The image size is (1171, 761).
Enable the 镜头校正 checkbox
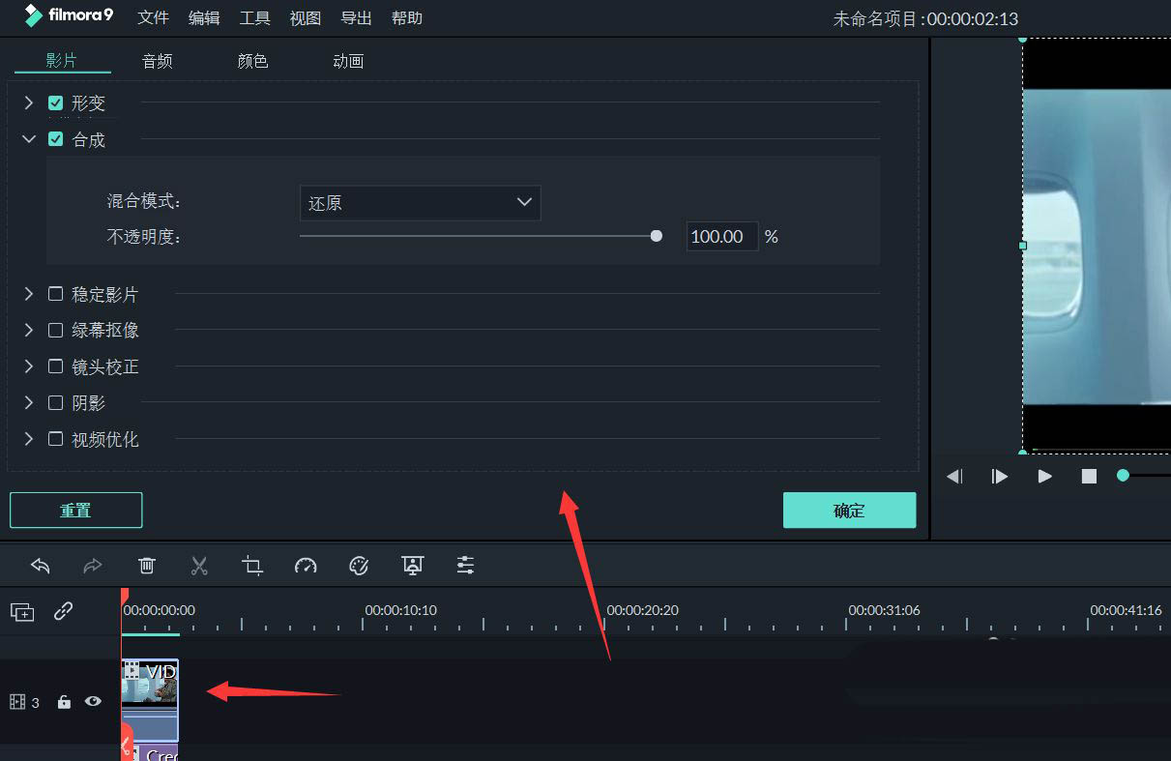(x=56, y=366)
